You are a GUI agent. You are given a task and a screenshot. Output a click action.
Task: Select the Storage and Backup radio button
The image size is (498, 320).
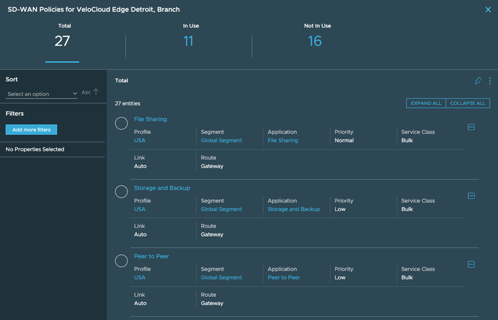122,192
